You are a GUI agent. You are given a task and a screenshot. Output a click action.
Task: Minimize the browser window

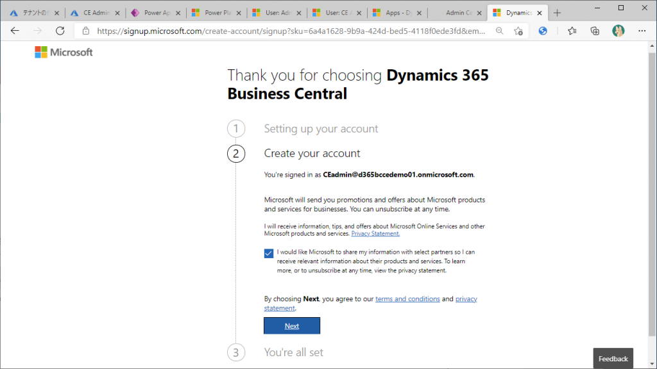click(x=597, y=8)
